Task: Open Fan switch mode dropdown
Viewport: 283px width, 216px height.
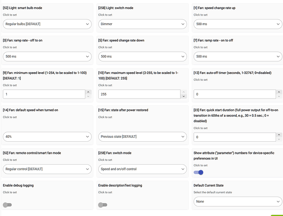Action: coord(143,169)
